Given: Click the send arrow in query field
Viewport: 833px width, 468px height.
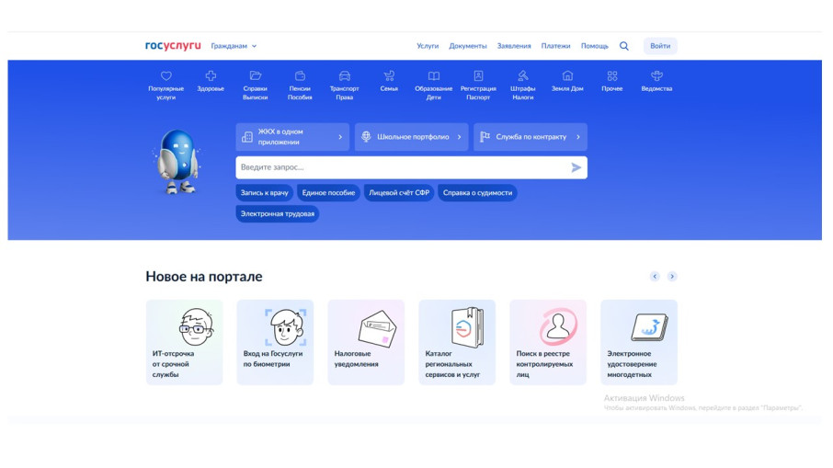Looking at the screenshot, I should click(576, 168).
